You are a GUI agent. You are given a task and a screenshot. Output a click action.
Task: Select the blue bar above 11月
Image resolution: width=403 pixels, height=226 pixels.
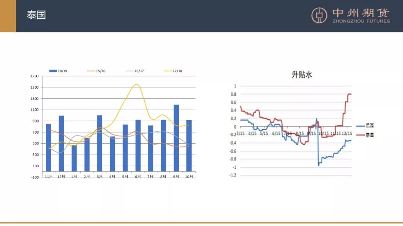point(49,148)
